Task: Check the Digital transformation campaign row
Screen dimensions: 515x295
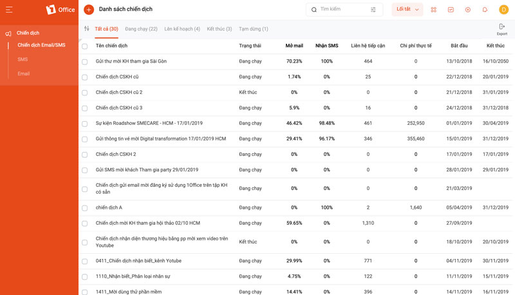Action: [x=85, y=139]
